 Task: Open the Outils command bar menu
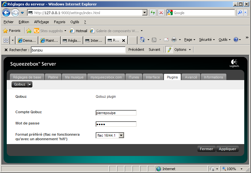224,40
